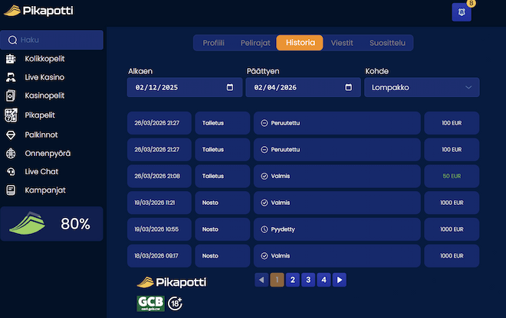This screenshot has height=318, width=506.
Task: Click Nosto cell in 19/03/2026 11:21 row
Action: pyautogui.click(x=222, y=203)
